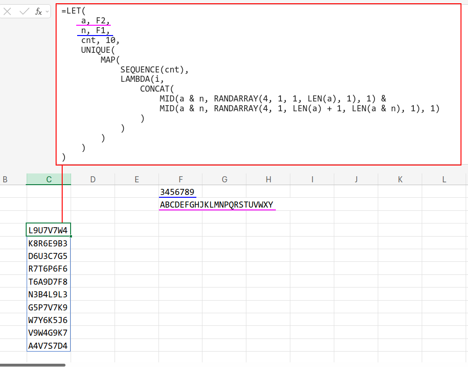Select the N3B4L9L3 cell
The image size is (468, 367).
pyautogui.click(x=48, y=295)
